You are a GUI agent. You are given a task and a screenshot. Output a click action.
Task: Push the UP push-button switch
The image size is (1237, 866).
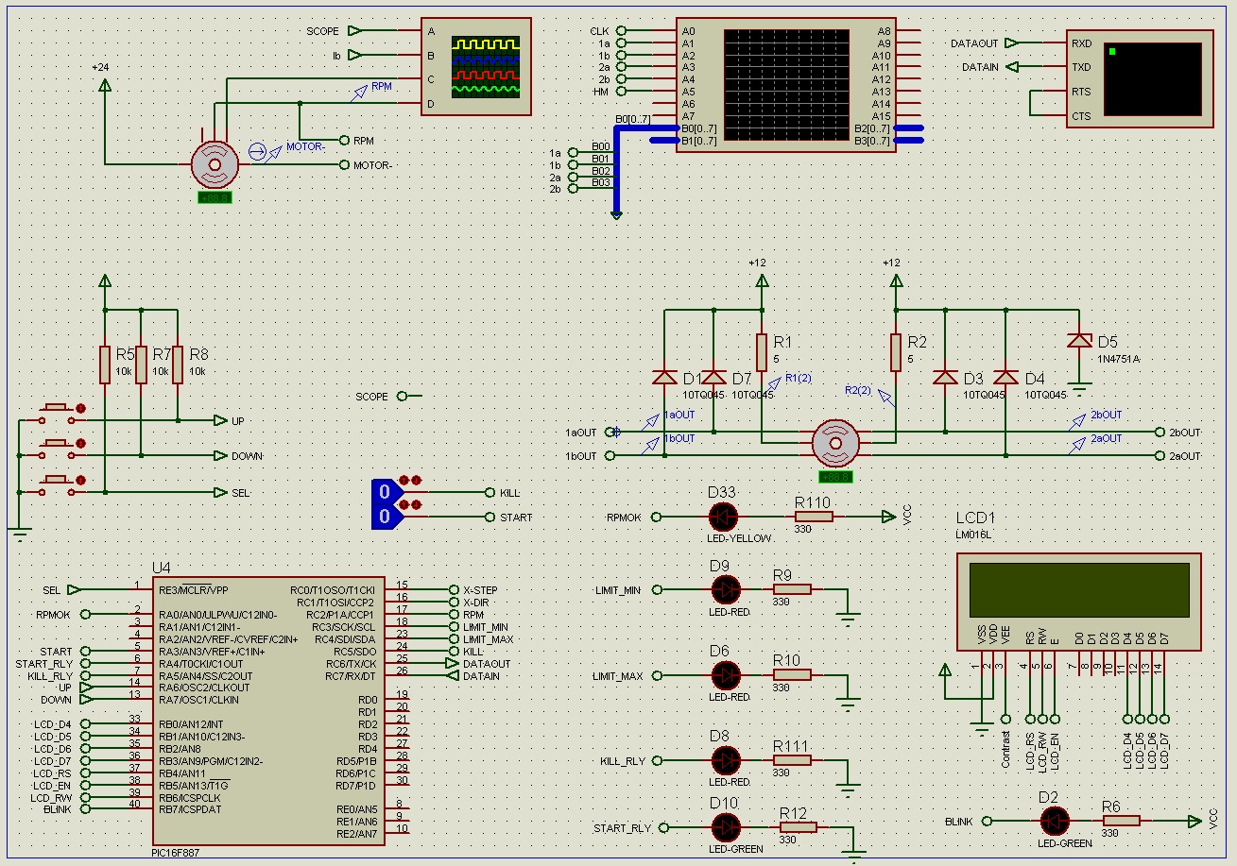pyautogui.click(x=59, y=412)
